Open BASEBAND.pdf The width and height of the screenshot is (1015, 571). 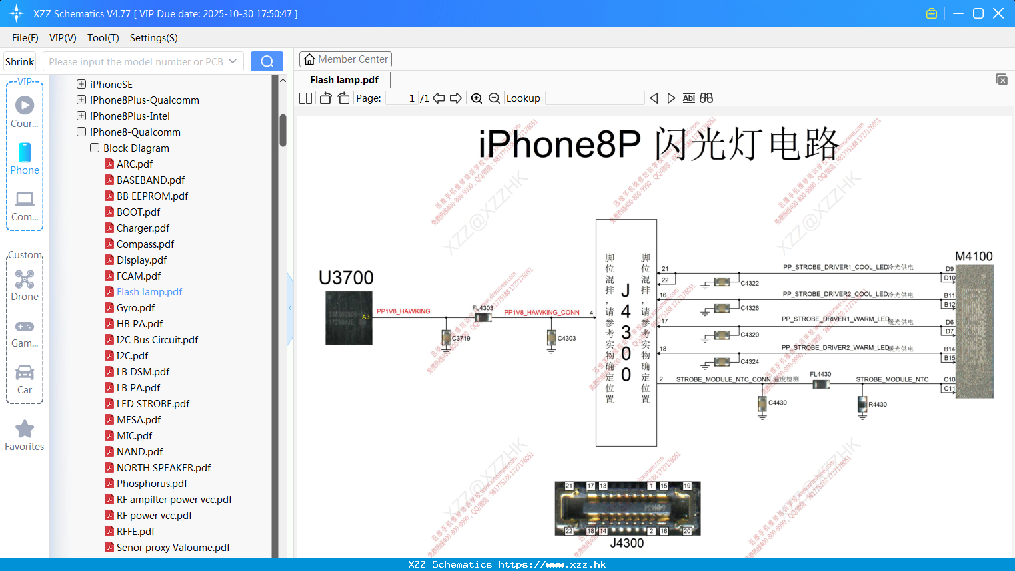(x=151, y=180)
